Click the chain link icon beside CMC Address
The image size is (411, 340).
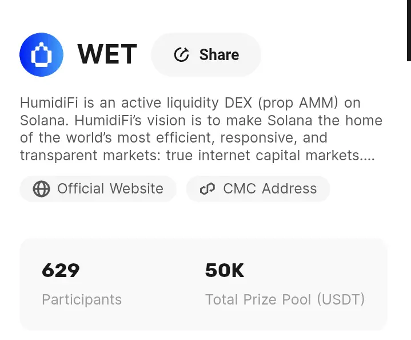207,189
